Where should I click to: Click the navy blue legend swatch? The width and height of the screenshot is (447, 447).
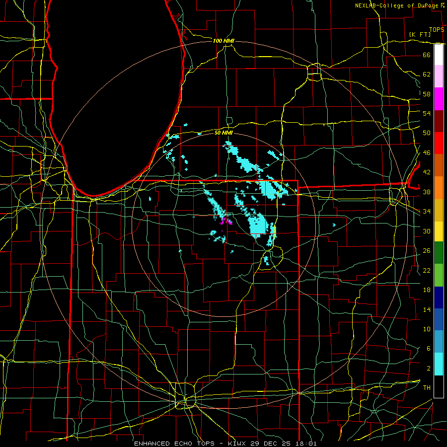439,298
